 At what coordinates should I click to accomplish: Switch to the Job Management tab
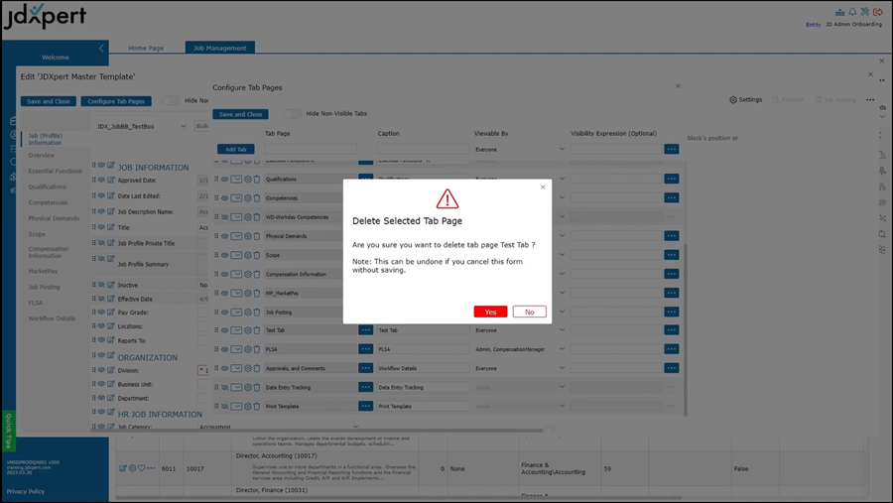pyautogui.click(x=219, y=48)
